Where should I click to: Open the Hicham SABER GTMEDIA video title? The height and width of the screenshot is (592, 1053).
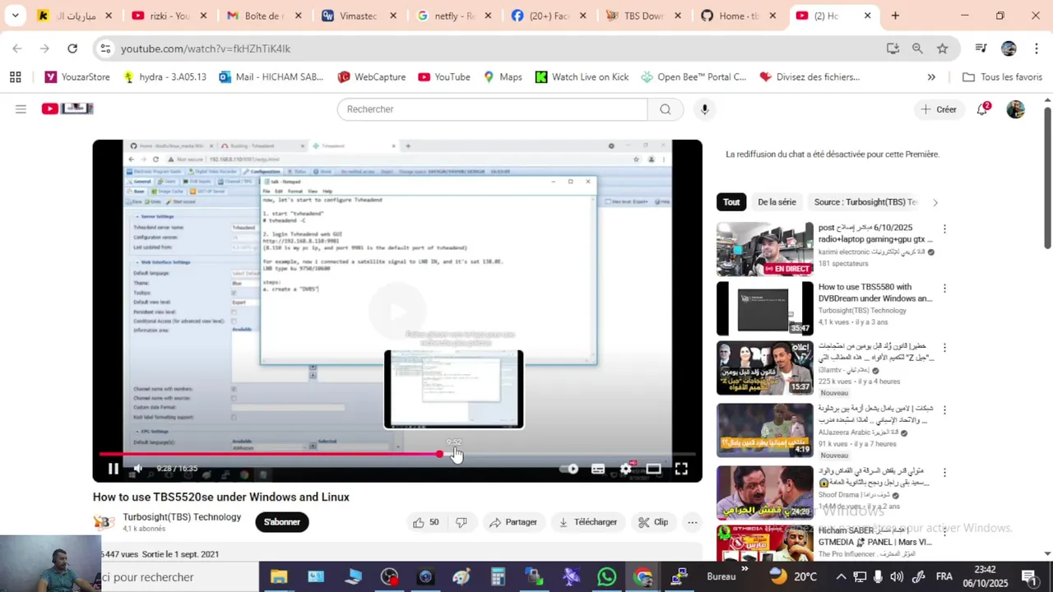tap(875, 536)
